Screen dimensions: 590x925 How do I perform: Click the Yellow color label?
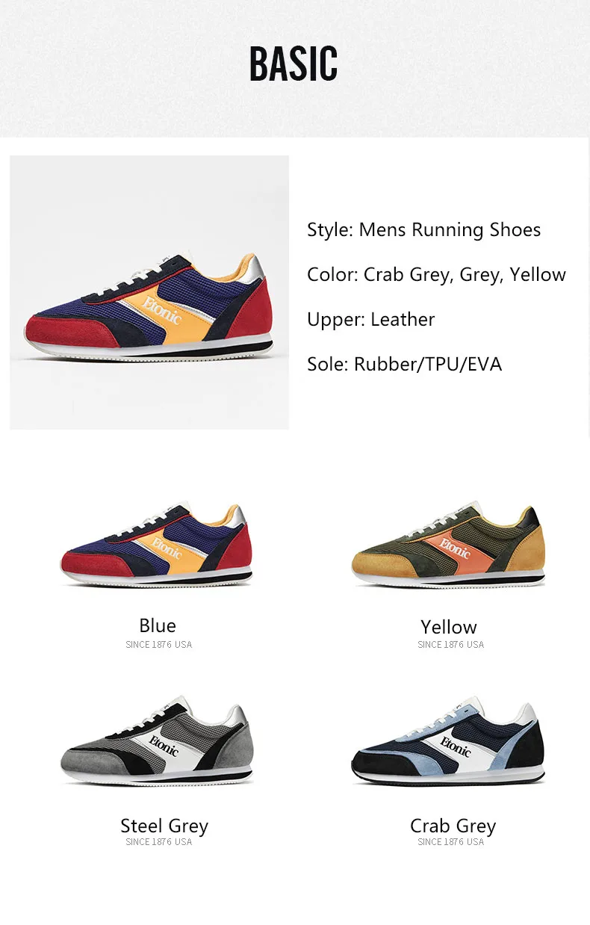coord(449,627)
